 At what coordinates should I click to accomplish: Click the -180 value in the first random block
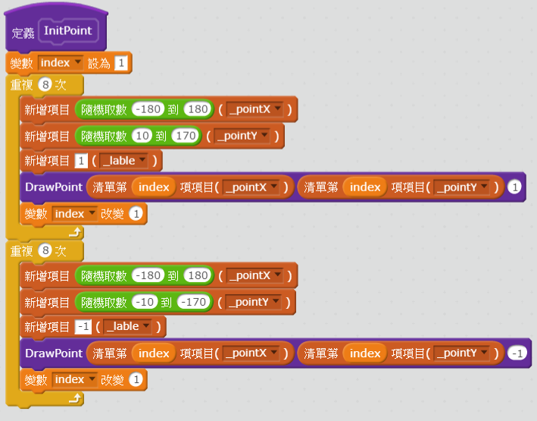[148, 109]
